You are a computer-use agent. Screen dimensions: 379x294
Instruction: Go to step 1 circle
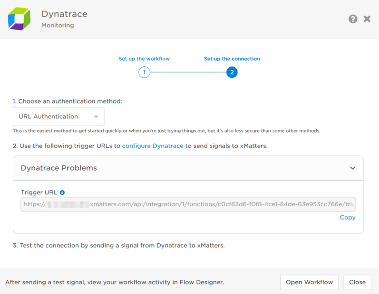(144, 73)
